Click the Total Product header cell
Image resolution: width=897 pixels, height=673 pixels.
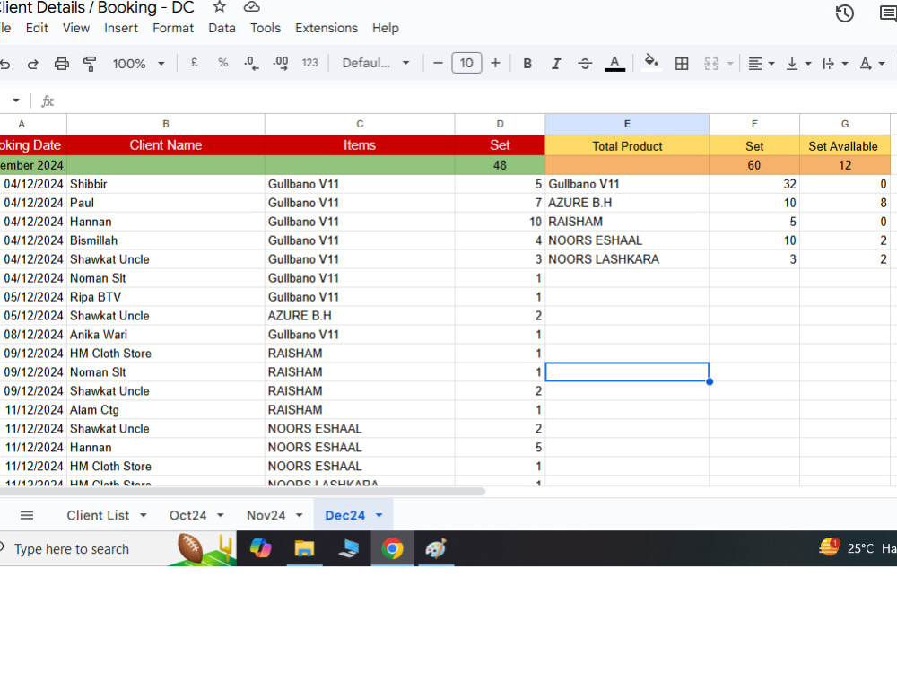pyautogui.click(x=627, y=146)
